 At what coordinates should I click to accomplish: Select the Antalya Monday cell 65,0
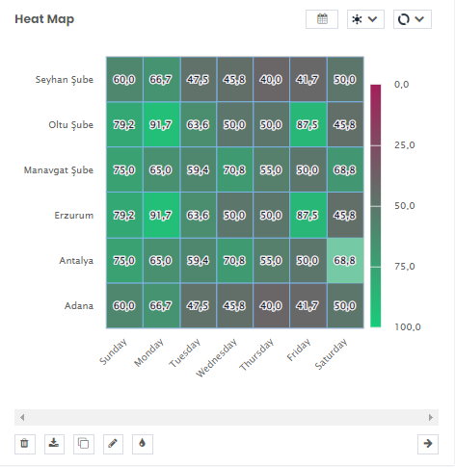point(162,260)
